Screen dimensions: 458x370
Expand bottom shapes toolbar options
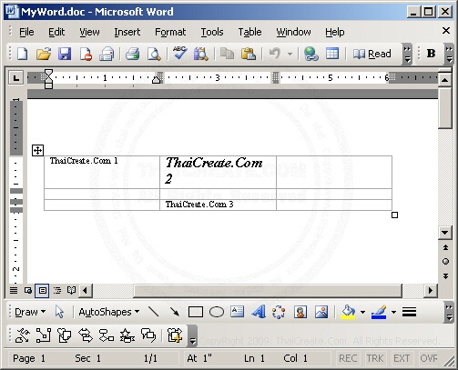pos(192,335)
